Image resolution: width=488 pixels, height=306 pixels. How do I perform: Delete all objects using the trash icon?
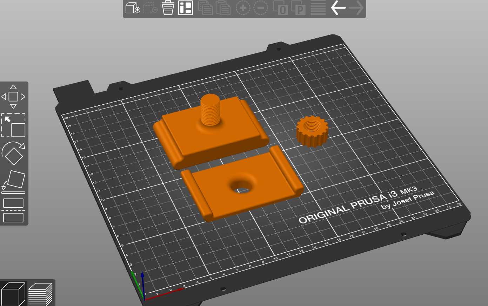point(168,8)
